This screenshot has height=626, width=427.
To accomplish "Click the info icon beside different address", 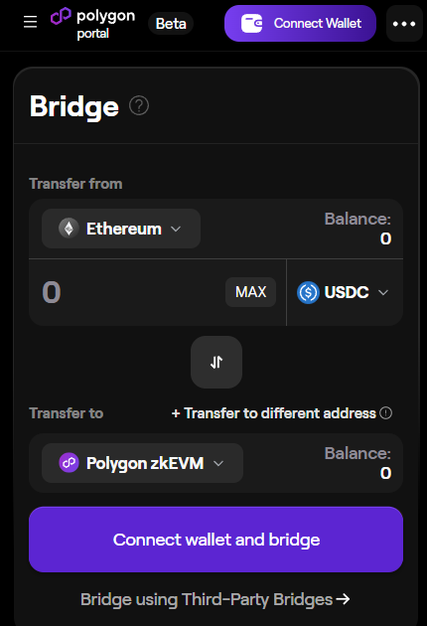I will coord(386,412).
